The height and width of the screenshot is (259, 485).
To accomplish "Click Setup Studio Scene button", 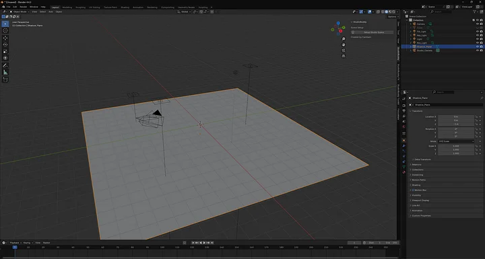I will [372, 32].
